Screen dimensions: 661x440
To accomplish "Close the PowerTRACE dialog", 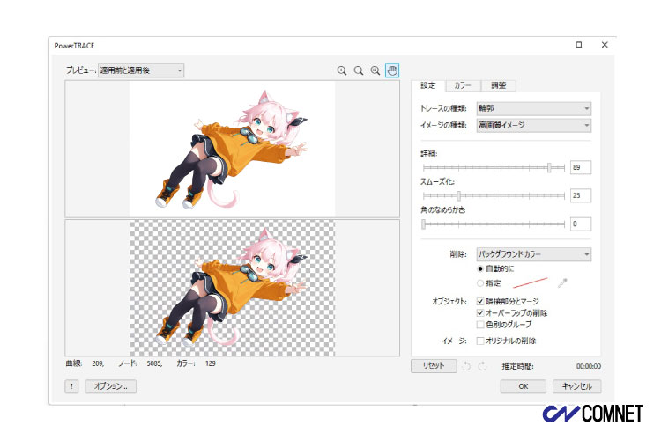I will tap(605, 45).
